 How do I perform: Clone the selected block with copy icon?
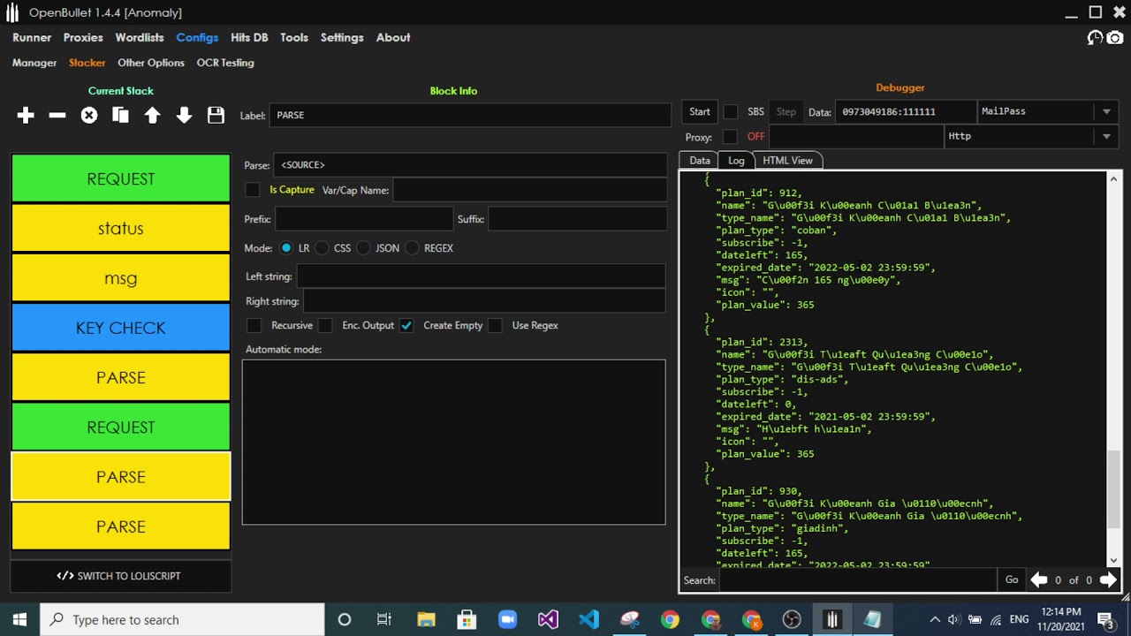click(x=121, y=116)
